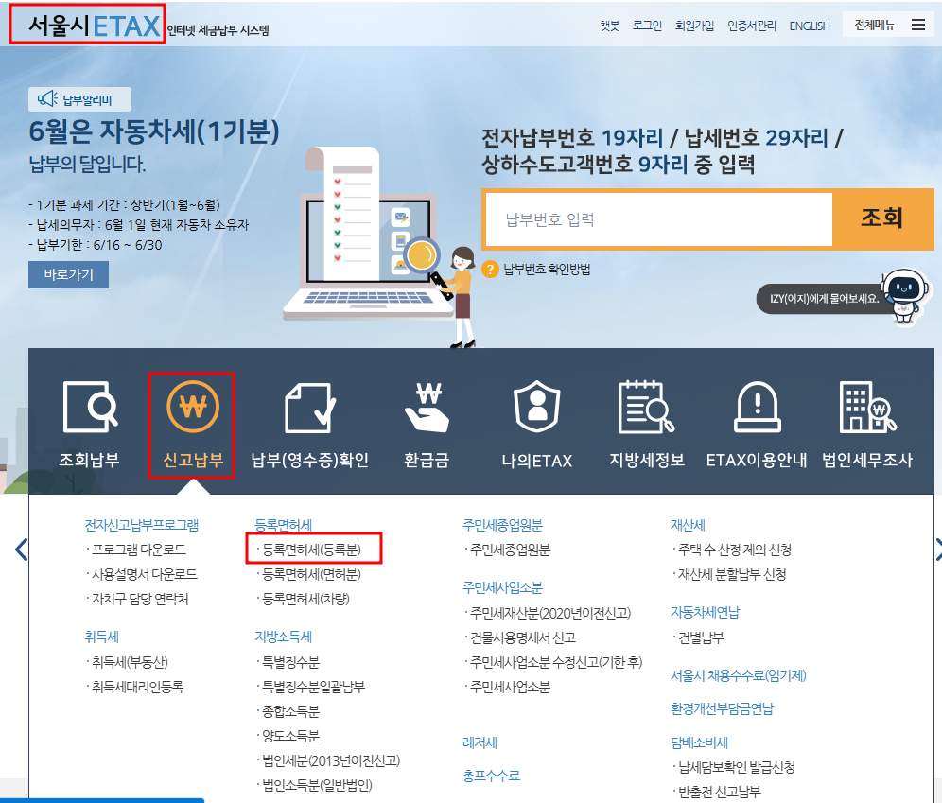Open the ETAX이용안내 alert bell icon
The width and height of the screenshot is (942, 803).
pyautogui.click(x=757, y=407)
